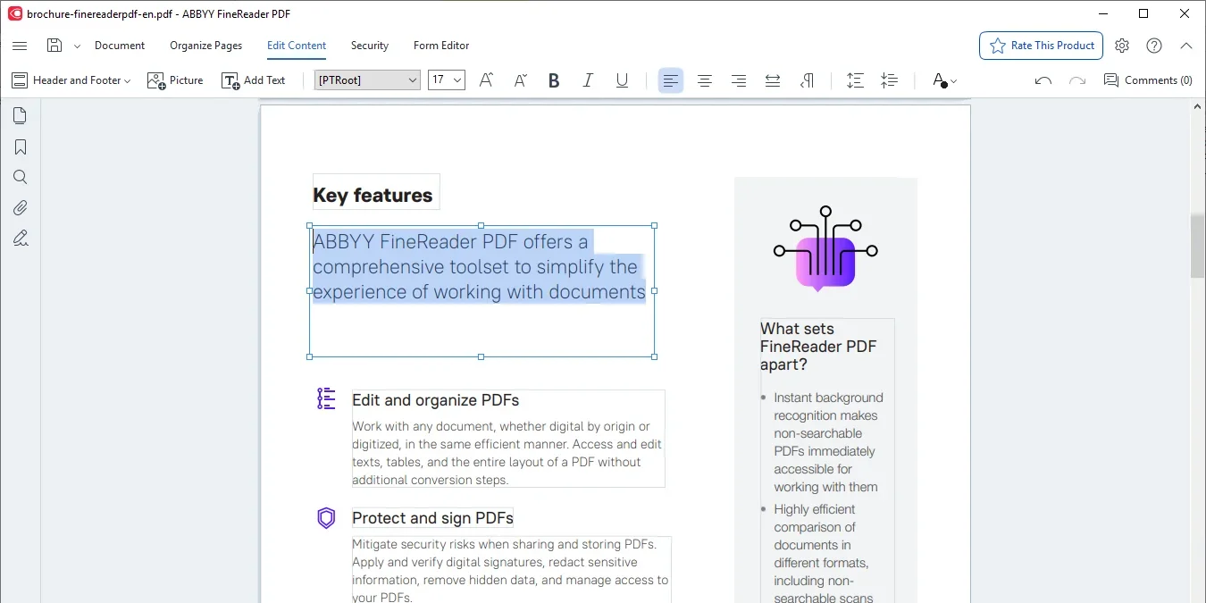Adjust line spacing
The width and height of the screenshot is (1206, 603).
tap(855, 80)
